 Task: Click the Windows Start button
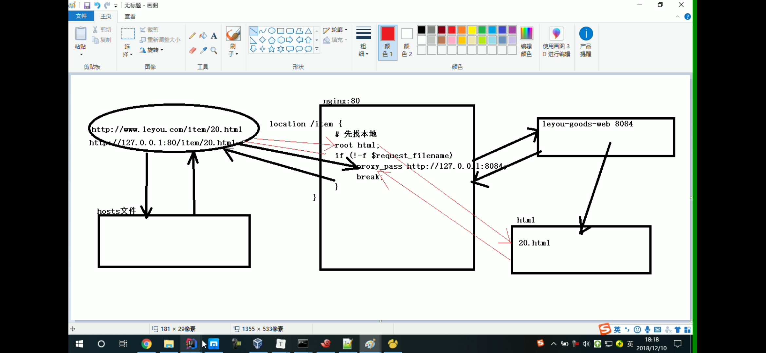[79, 344]
